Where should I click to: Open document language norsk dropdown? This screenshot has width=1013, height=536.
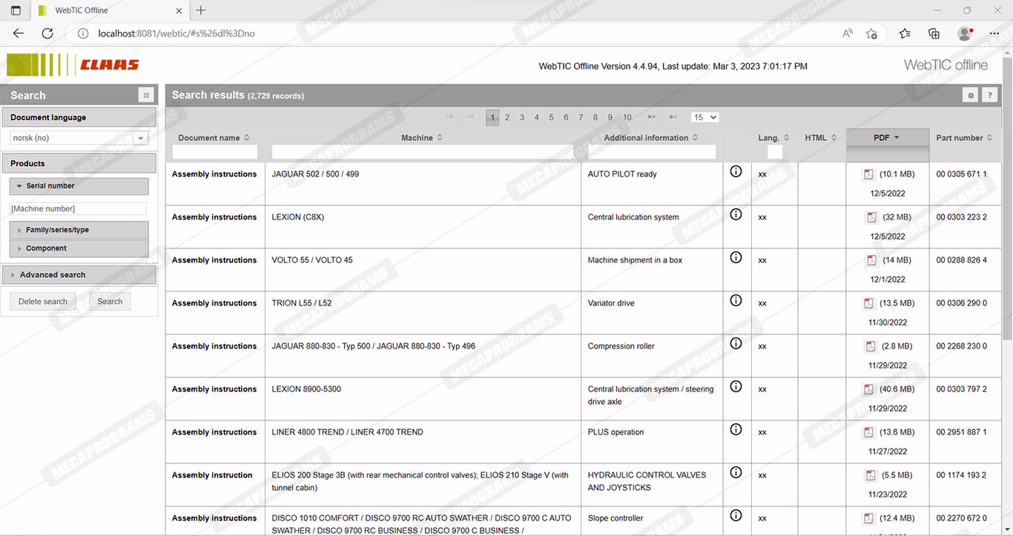(x=140, y=138)
